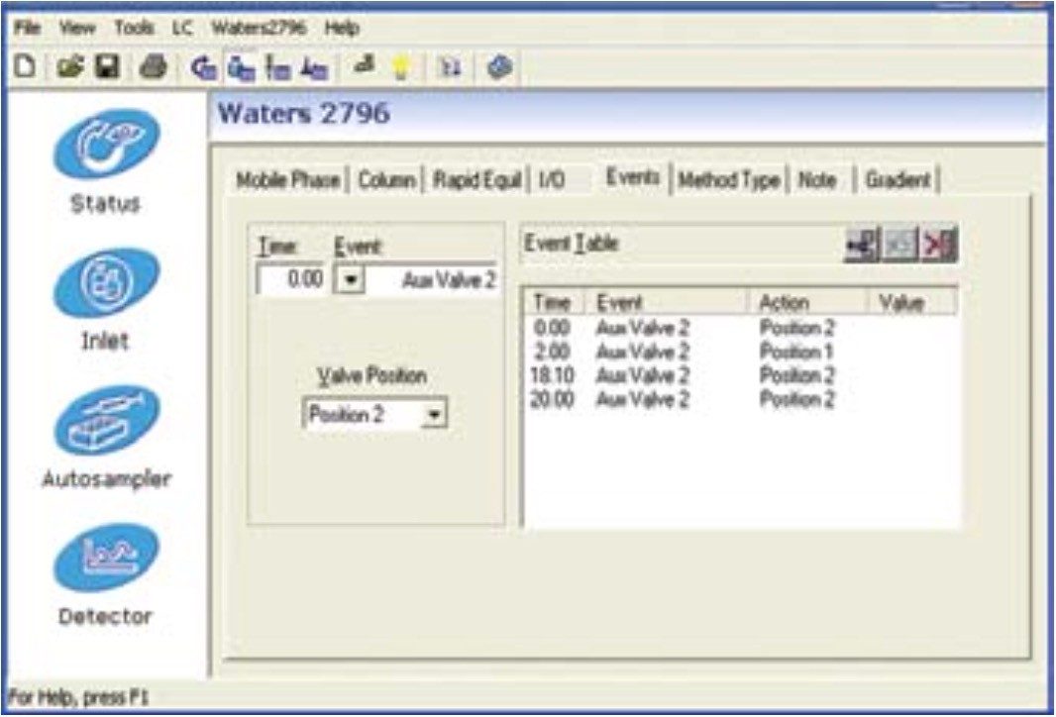Click the Time column header

555,303
